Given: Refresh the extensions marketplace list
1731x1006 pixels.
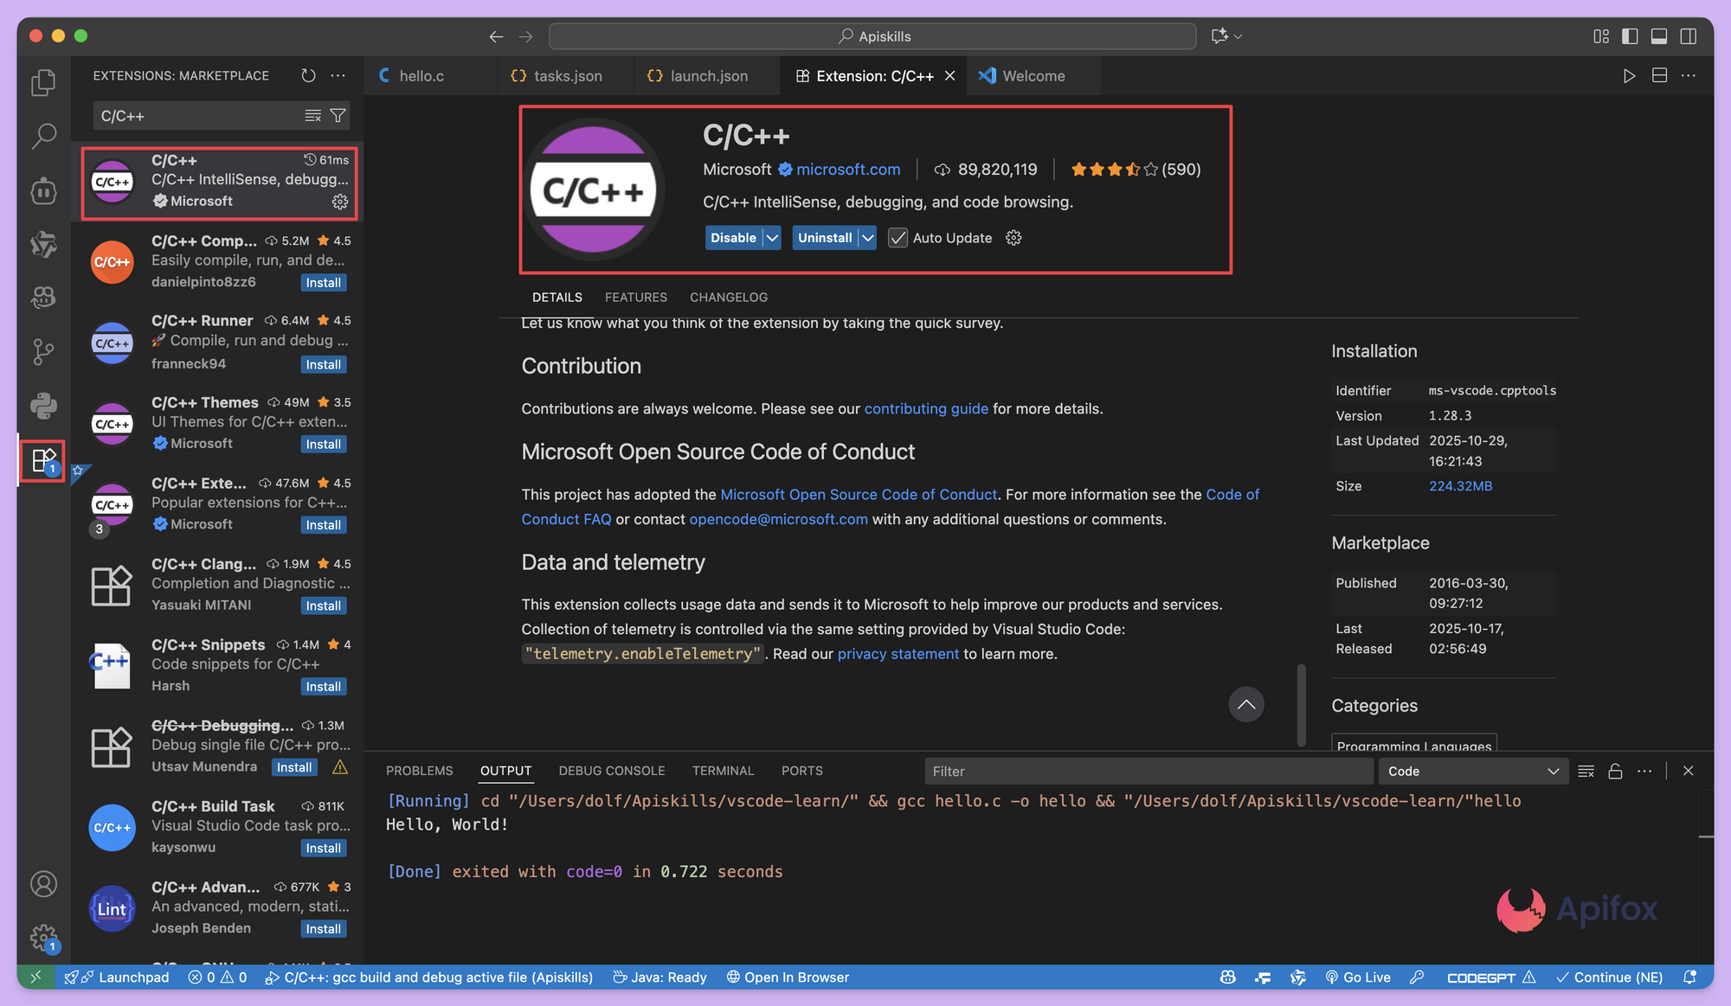Looking at the screenshot, I should pos(308,75).
